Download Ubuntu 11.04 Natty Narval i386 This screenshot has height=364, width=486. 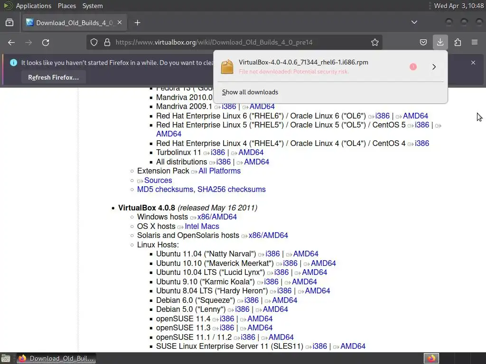pyautogui.click(x=272, y=254)
